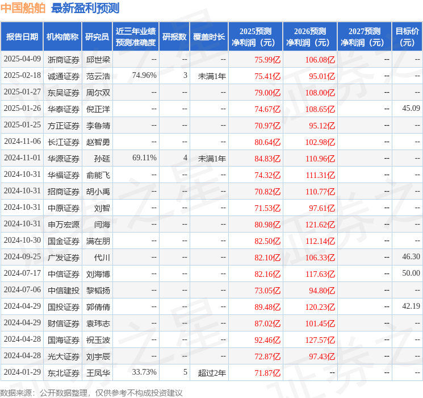Click target price 50.00
The height and width of the screenshot is (398, 423).
(x=411, y=273)
